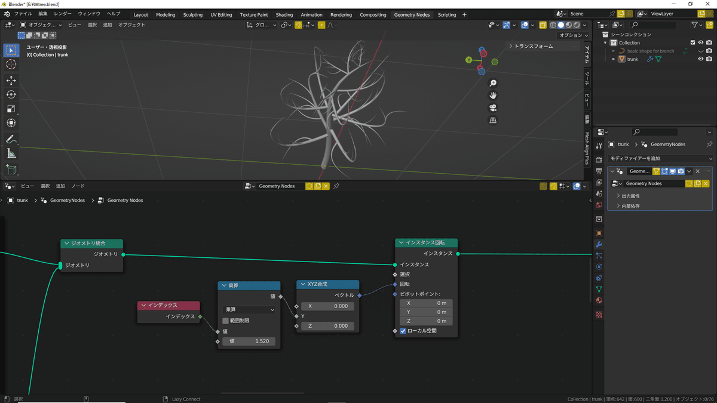Image resolution: width=717 pixels, height=403 pixels.
Task: Activate the Move tool in viewport
Action: pyautogui.click(x=11, y=81)
